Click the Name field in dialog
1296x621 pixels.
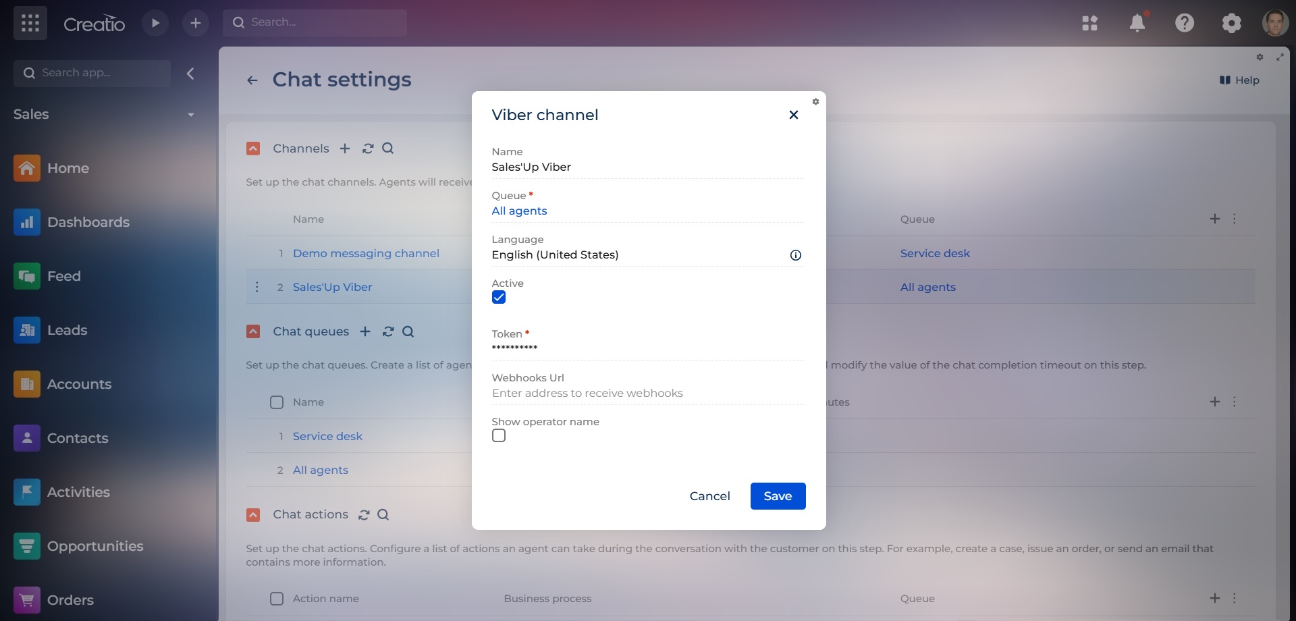point(648,167)
